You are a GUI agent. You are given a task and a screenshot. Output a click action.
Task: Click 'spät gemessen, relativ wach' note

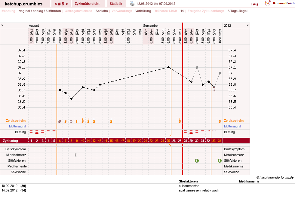tap(199, 190)
